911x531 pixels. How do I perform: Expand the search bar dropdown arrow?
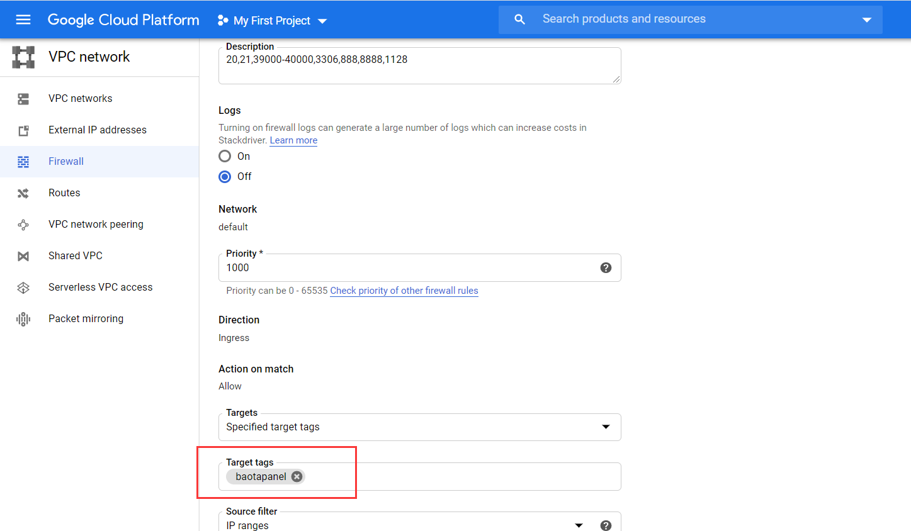pyautogui.click(x=866, y=20)
